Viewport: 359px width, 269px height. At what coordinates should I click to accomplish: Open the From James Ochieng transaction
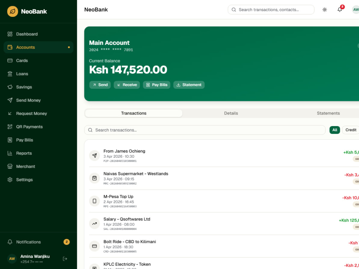[x=224, y=156]
